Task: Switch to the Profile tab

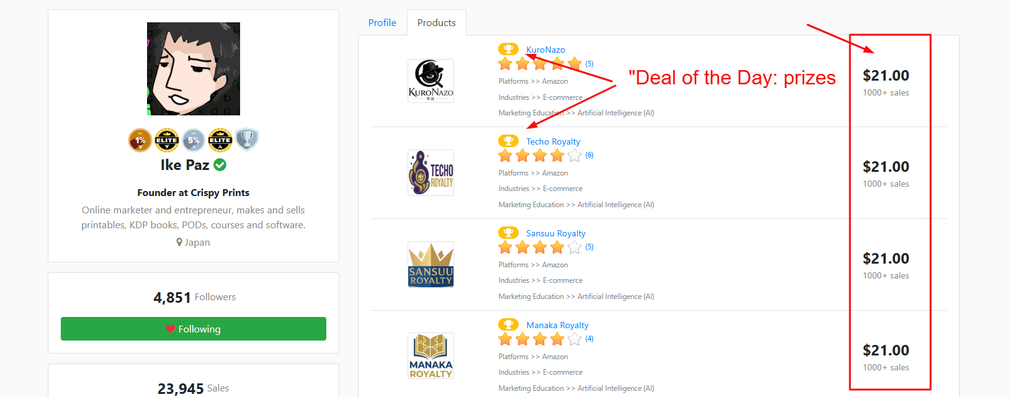Action: pyautogui.click(x=382, y=22)
